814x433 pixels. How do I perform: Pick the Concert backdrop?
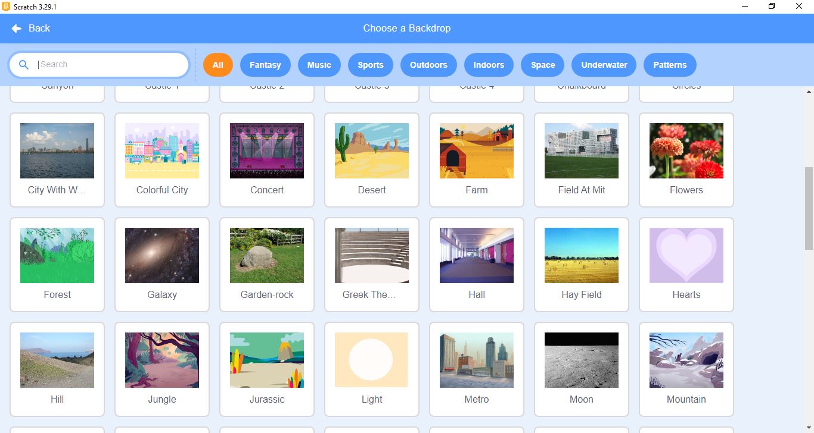pos(267,159)
